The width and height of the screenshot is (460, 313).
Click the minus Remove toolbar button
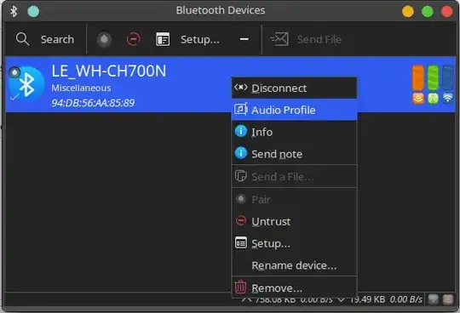(x=244, y=39)
